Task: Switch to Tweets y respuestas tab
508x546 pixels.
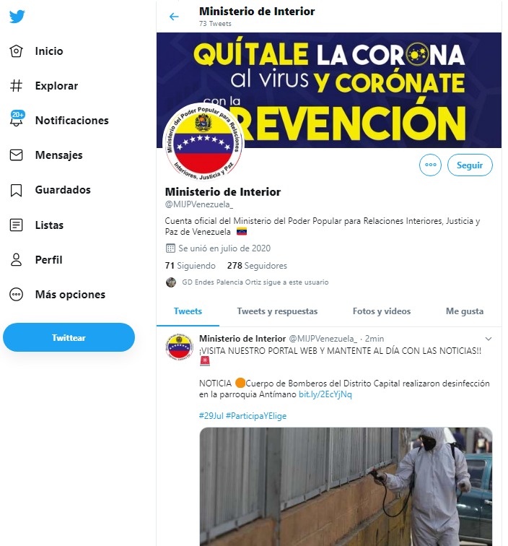Action: coord(277,311)
